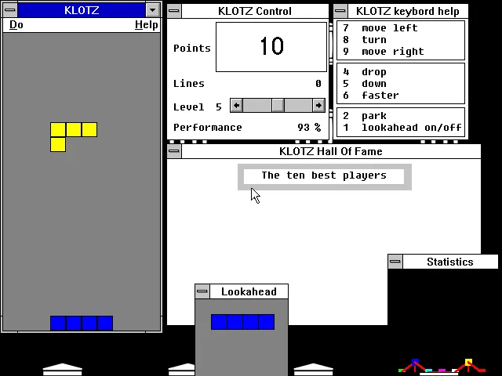Screen dimensions: 502x376
Task: Click the blue piece landed in the playfield
Action: click(x=82, y=323)
